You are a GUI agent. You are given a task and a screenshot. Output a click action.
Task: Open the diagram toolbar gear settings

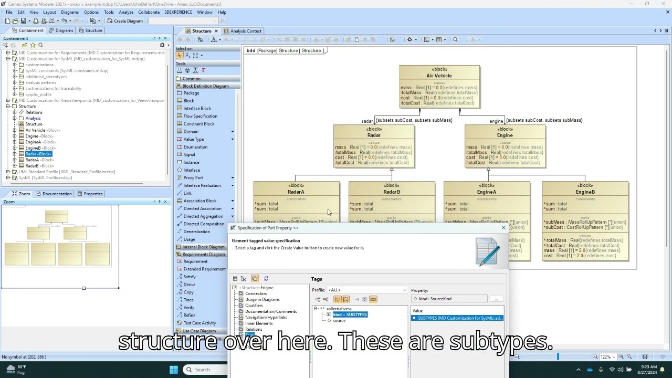point(410,39)
